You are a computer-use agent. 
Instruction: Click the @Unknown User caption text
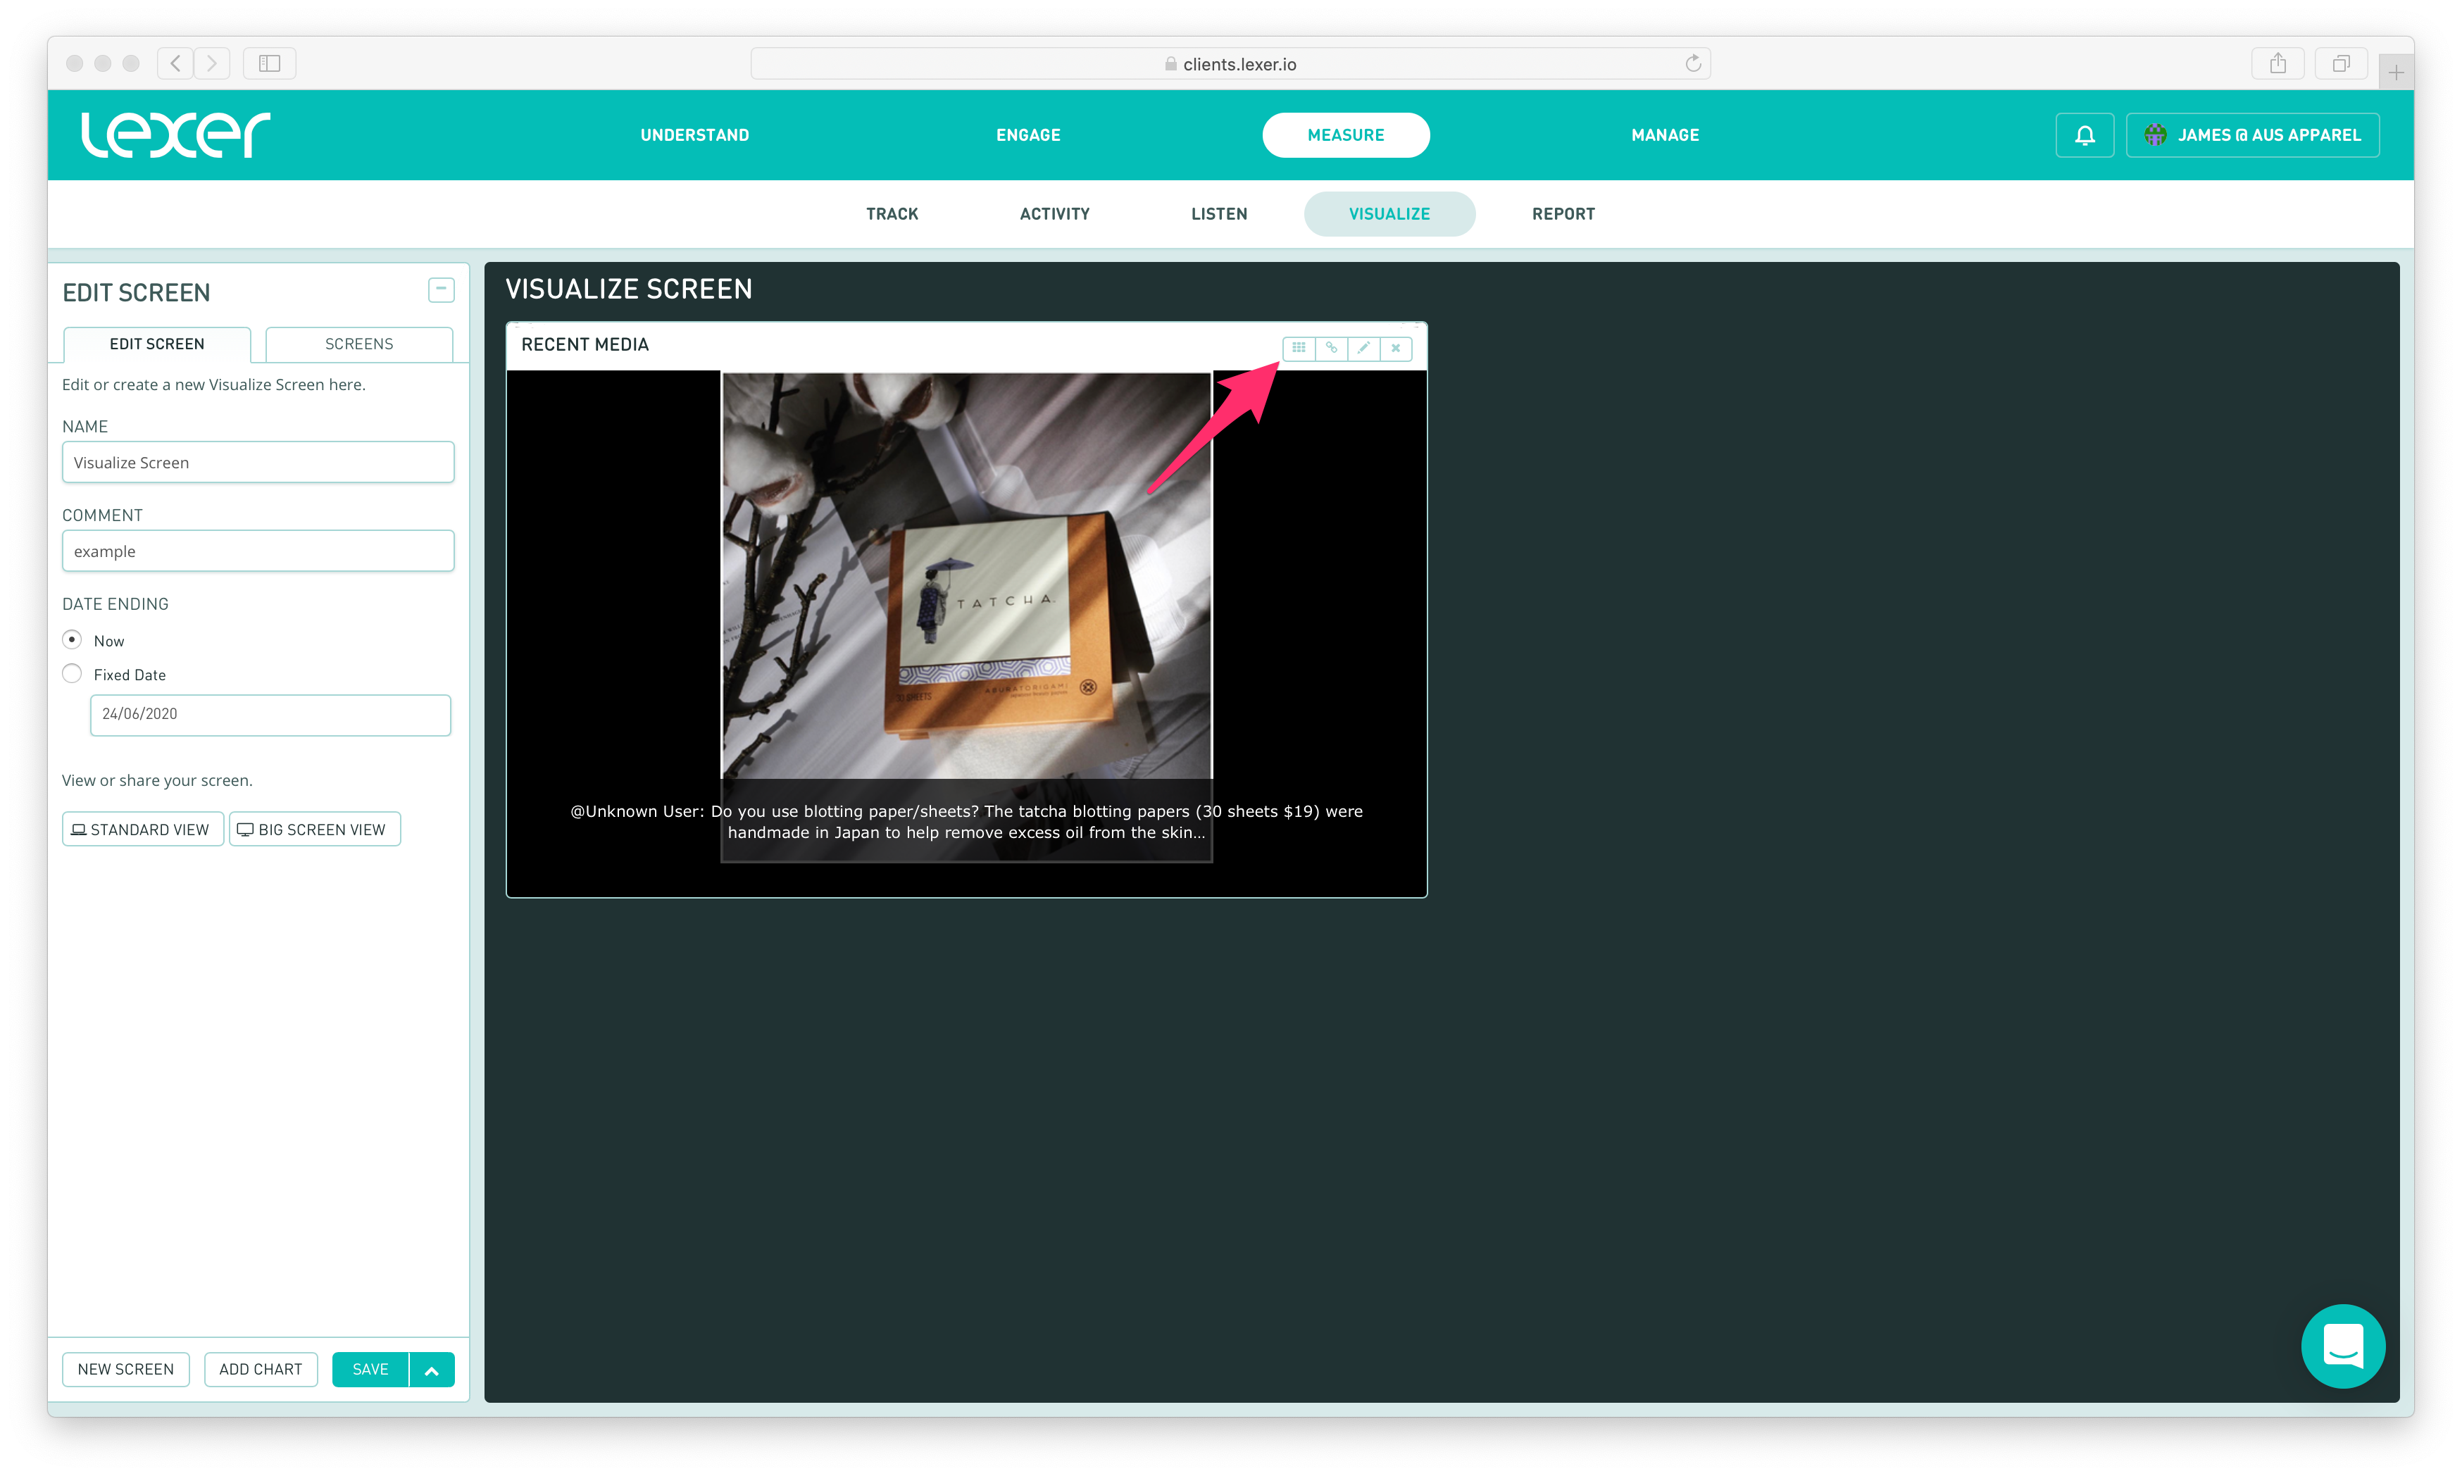pyautogui.click(x=966, y=822)
